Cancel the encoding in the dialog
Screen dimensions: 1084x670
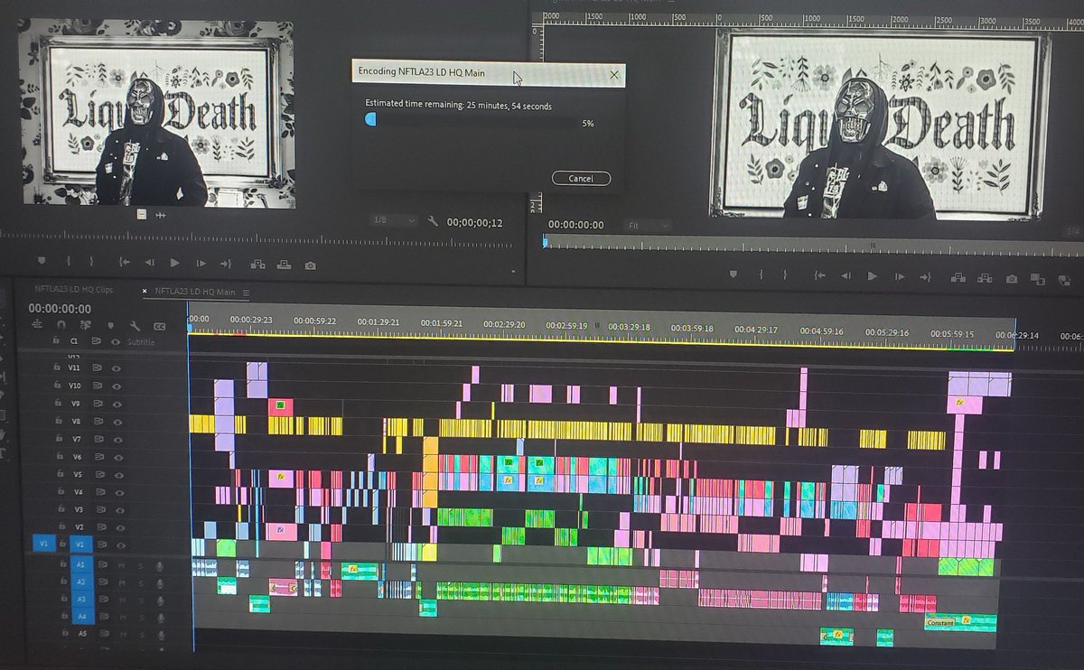[581, 179]
